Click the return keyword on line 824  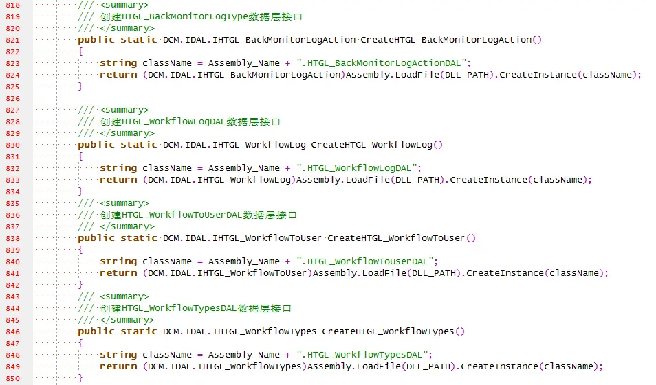(118, 75)
